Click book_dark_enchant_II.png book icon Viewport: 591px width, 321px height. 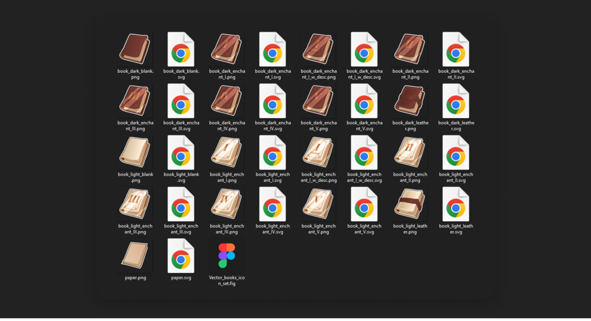tap(410, 49)
